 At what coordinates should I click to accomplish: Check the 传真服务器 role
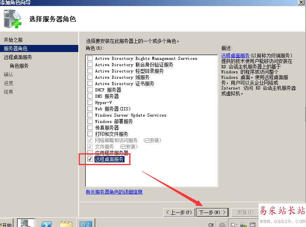[x=90, y=128]
